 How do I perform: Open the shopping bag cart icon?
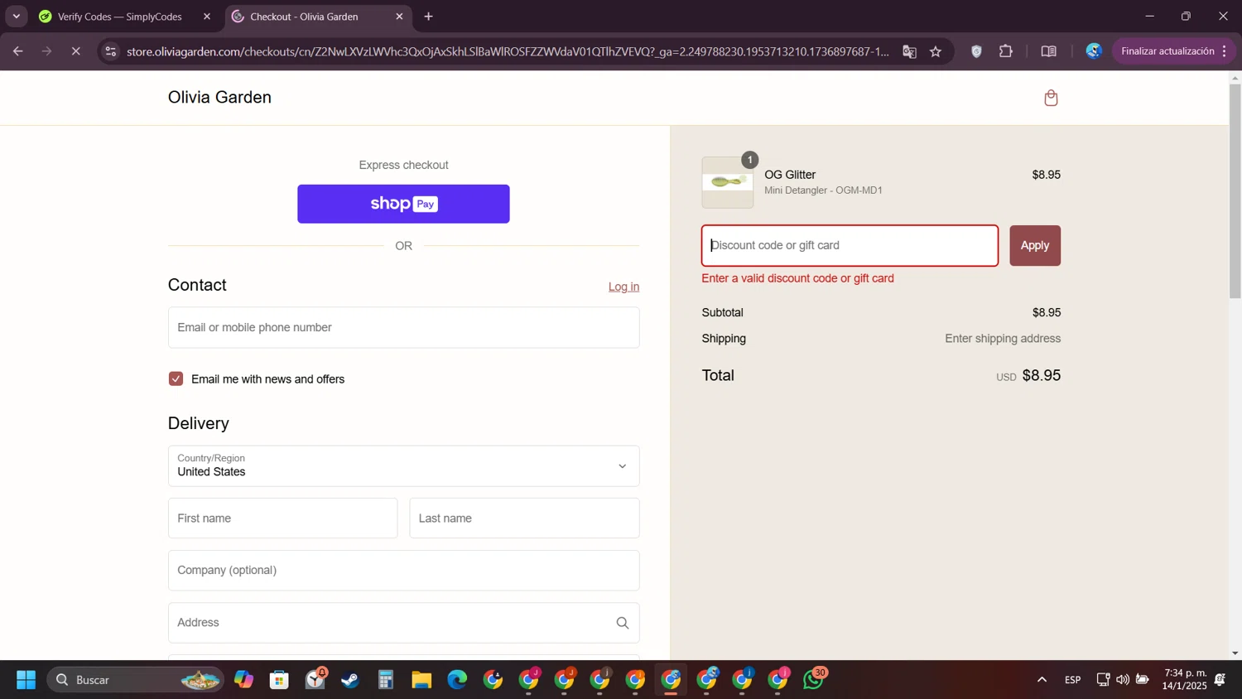[1051, 98]
